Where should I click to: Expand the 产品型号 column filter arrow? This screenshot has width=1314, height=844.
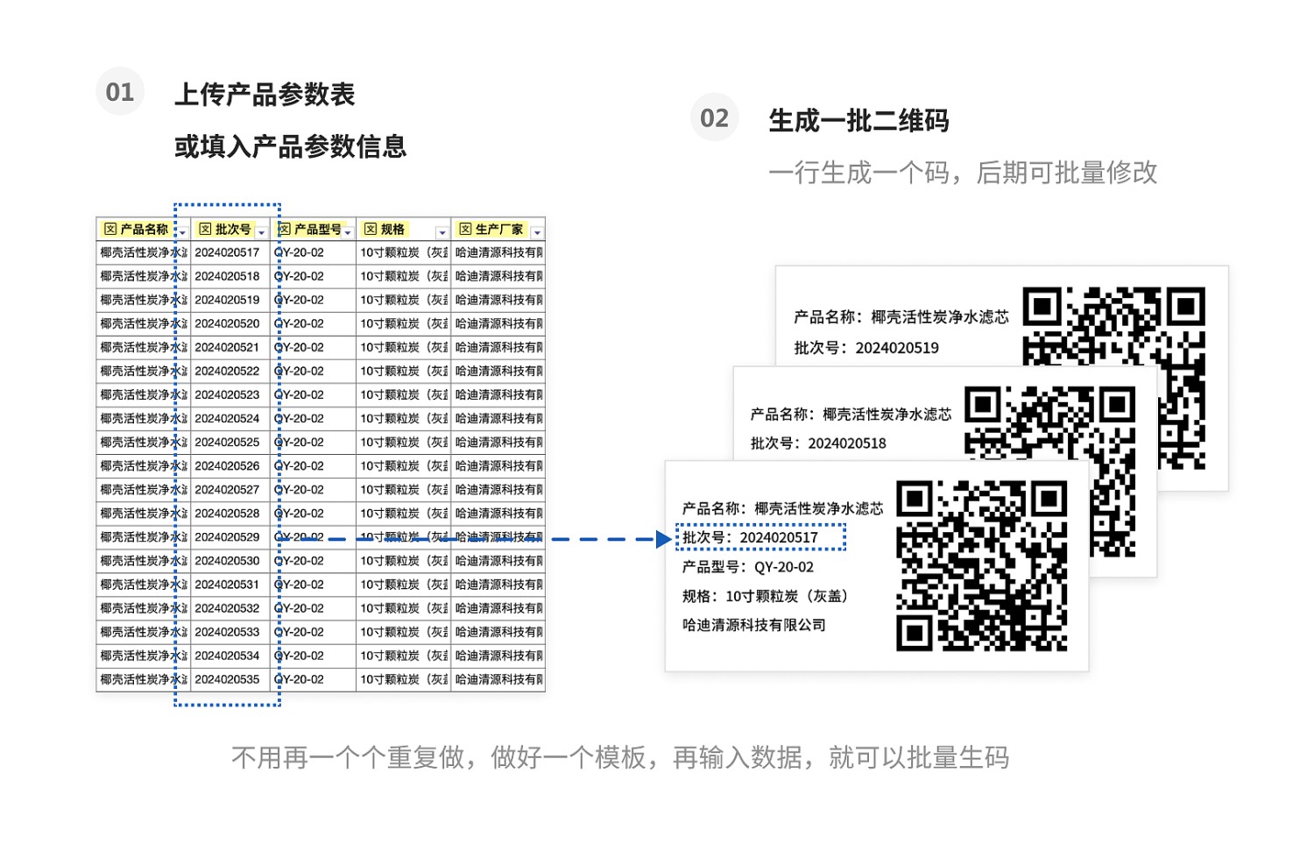coord(348,232)
